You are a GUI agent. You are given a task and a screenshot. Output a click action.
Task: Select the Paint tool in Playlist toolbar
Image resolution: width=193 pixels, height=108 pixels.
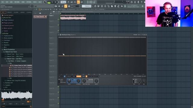pyautogui.click(x=42, y=9)
